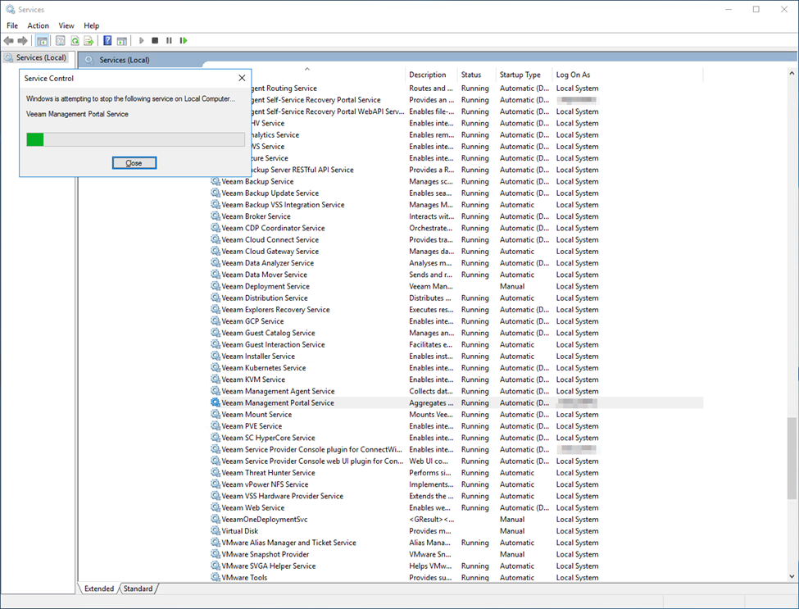
Task: Click the Restart Service toolbar icon
Action: pyautogui.click(x=184, y=40)
